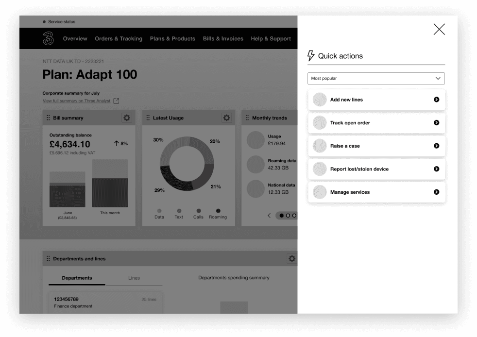Choose Report lost/stolen device action

coord(376,169)
